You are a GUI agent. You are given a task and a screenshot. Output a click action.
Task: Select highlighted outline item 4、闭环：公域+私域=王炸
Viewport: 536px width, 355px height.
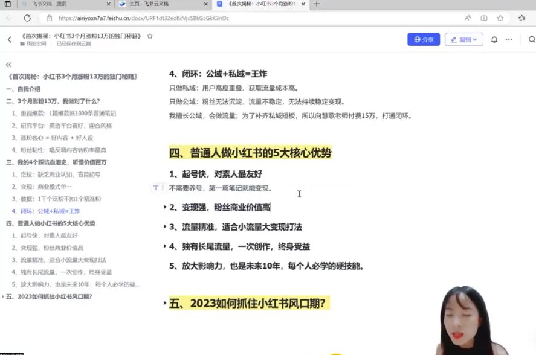46,211
